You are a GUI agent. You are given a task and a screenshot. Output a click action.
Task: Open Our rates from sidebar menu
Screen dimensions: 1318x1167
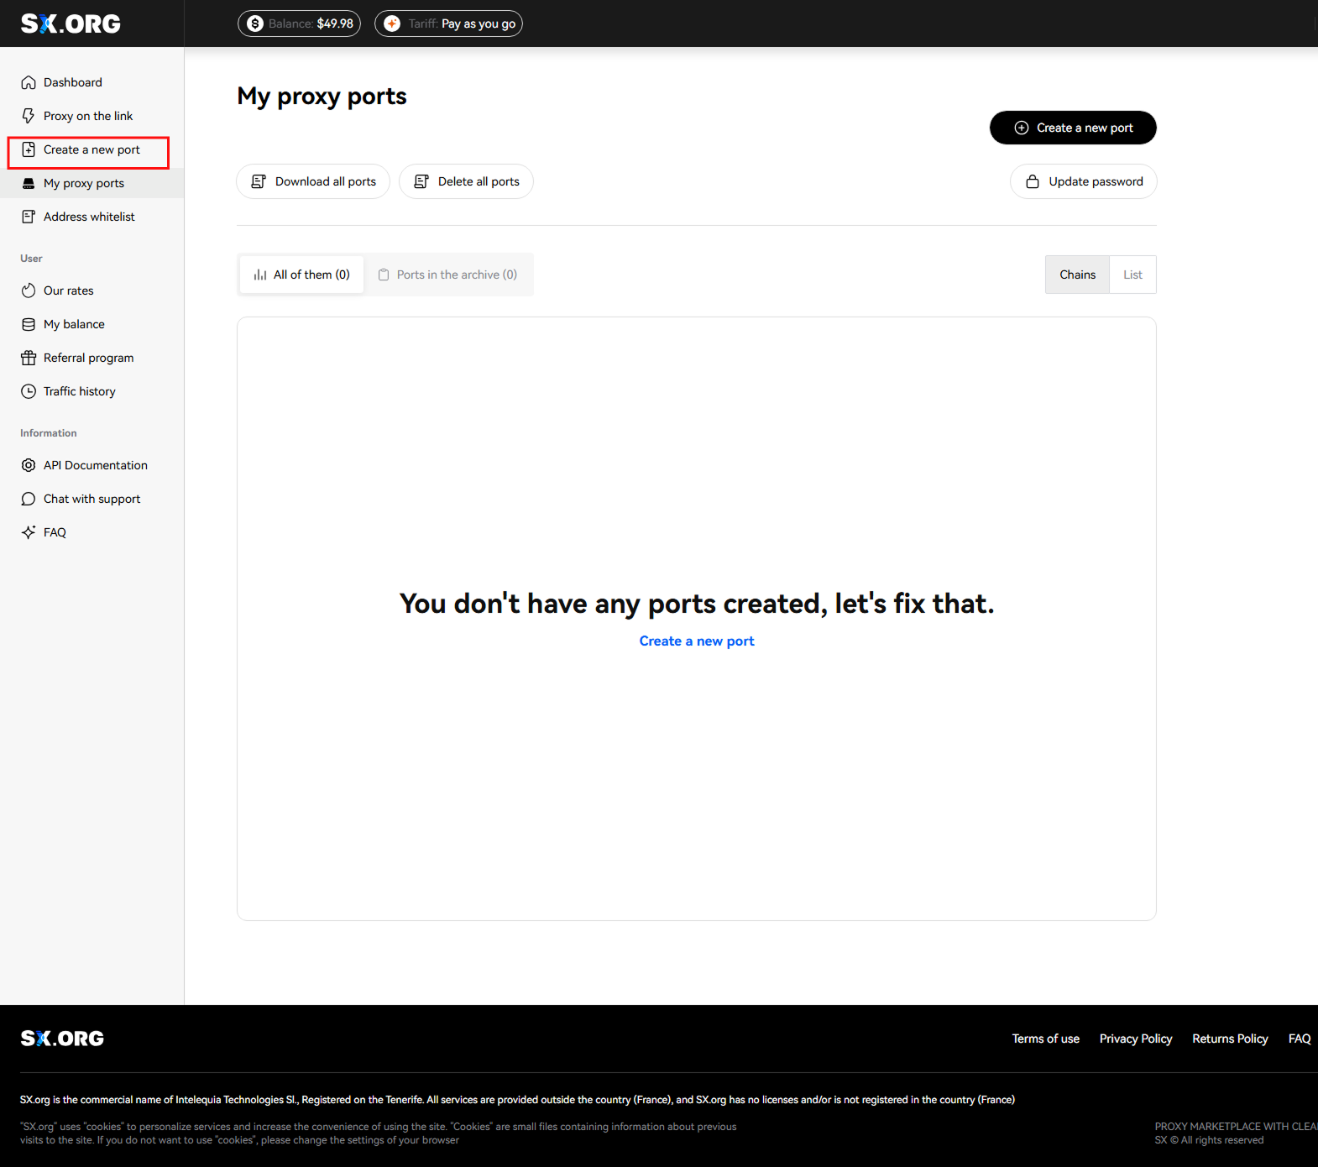[x=69, y=290]
